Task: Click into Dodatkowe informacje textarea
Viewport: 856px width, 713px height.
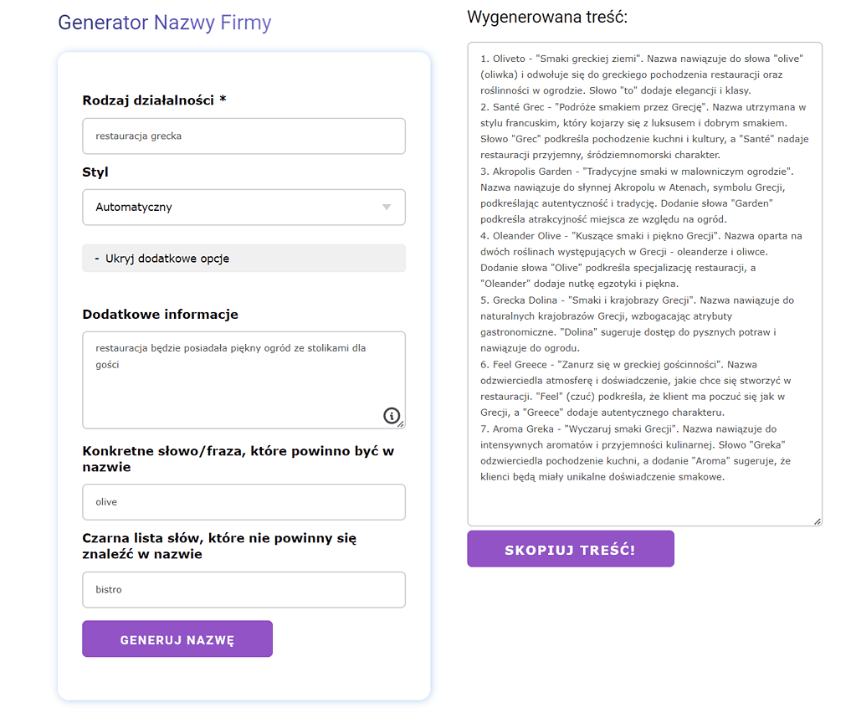Action: tap(244, 380)
